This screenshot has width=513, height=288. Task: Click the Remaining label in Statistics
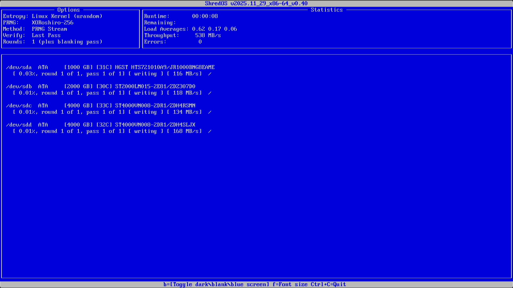pos(160,22)
